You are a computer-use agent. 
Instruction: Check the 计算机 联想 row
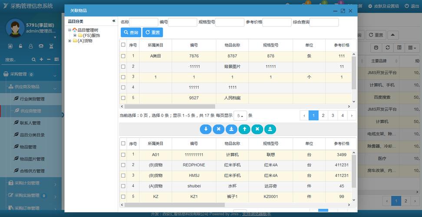123,155
